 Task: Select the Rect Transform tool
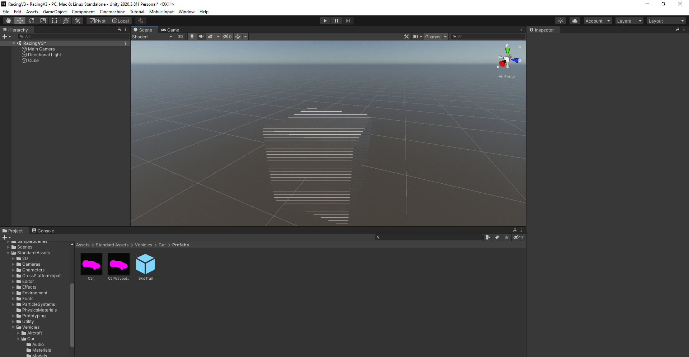click(x=54, y=20)
